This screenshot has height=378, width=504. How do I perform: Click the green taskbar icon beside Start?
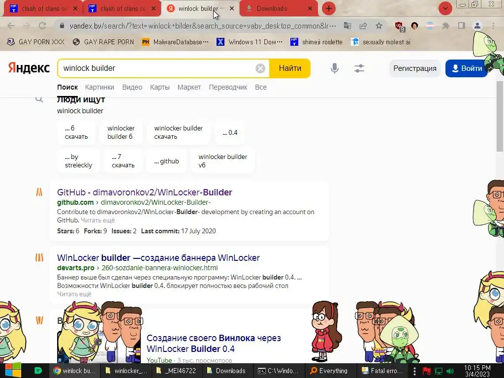click(x=38, y=371)
